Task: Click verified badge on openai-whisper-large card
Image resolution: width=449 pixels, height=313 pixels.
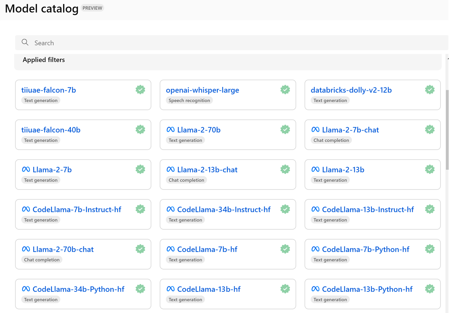Action: 285,90
